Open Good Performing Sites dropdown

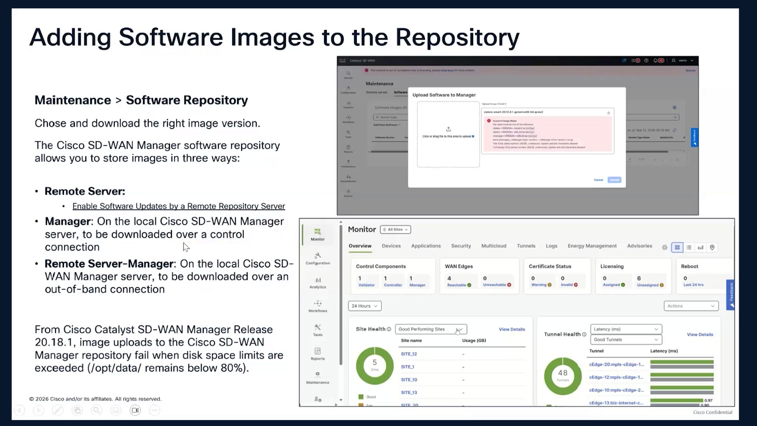(x=431, y=329)
